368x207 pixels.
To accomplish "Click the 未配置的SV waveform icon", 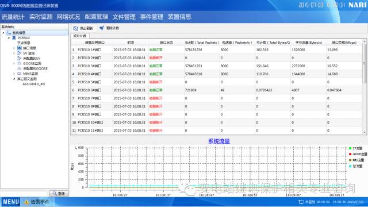I will pos(19,58).
